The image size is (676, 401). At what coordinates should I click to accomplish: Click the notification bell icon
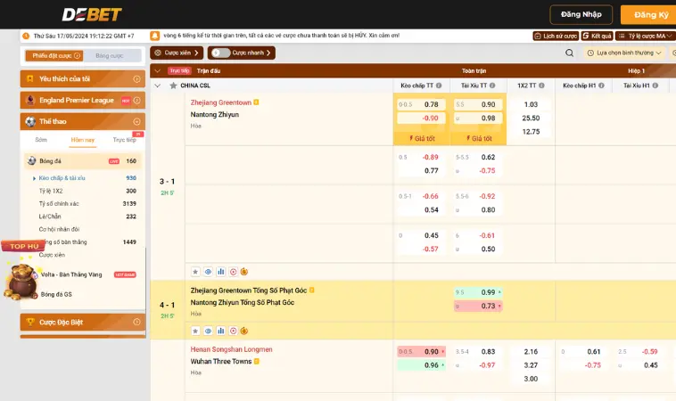coord(155,36)
